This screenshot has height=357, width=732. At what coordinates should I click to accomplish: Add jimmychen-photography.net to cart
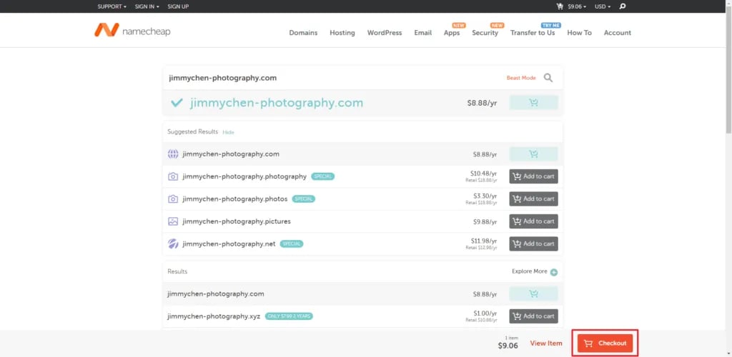[533, 243]
